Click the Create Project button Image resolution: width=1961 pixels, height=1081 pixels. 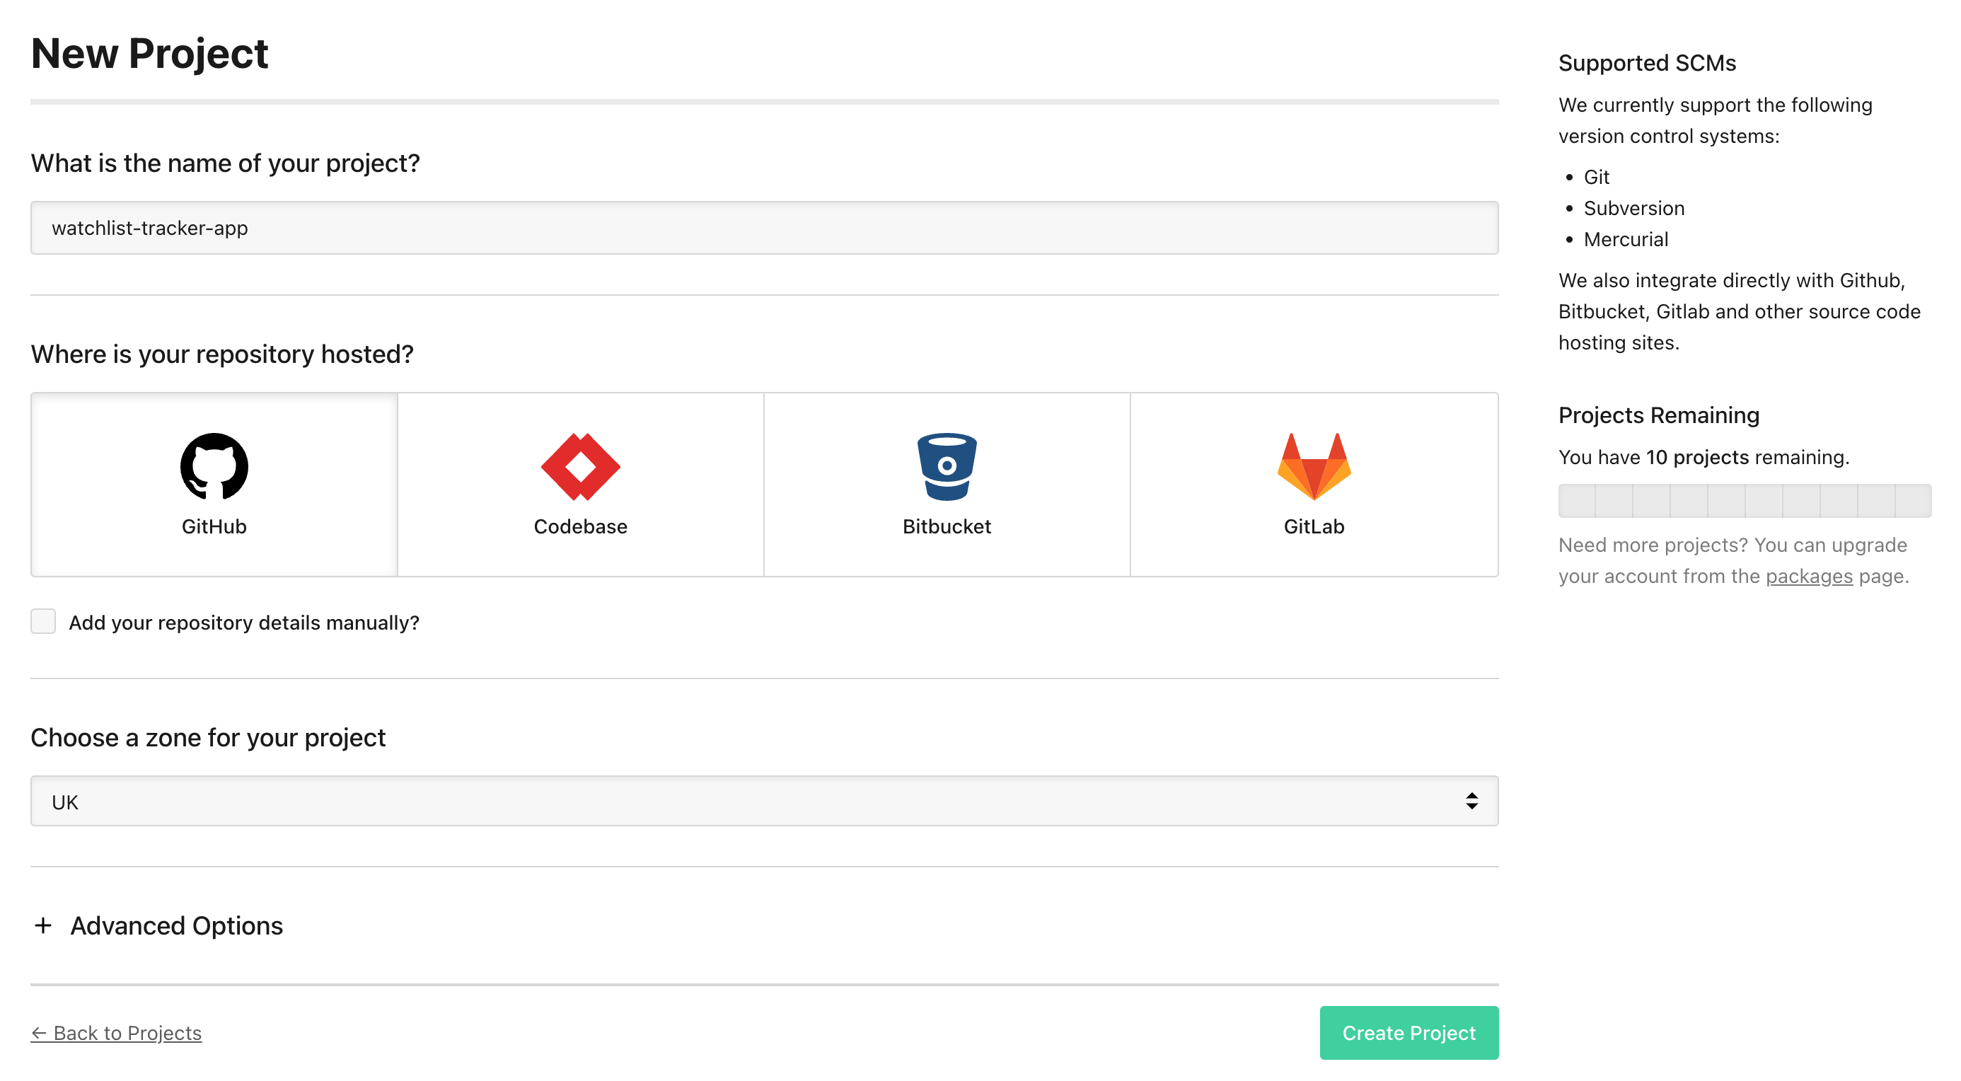[x=1408, y=1032]
